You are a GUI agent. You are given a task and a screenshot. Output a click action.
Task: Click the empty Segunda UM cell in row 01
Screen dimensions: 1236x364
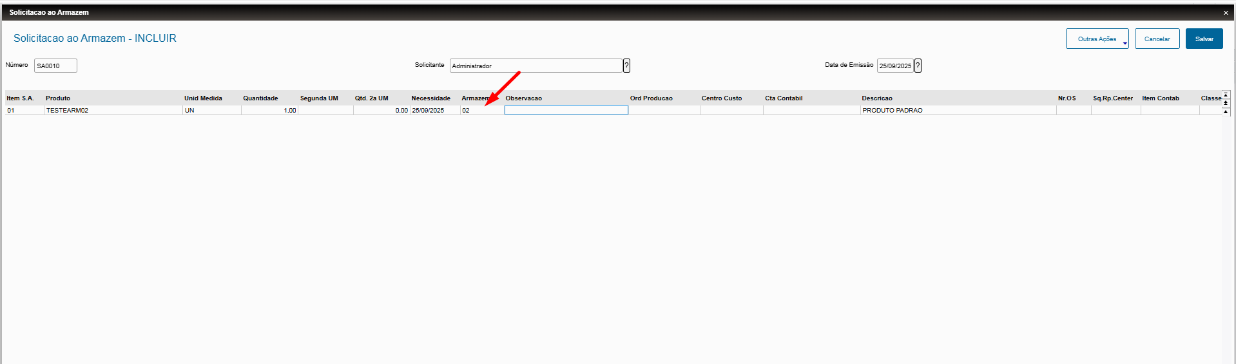(325, 111)
